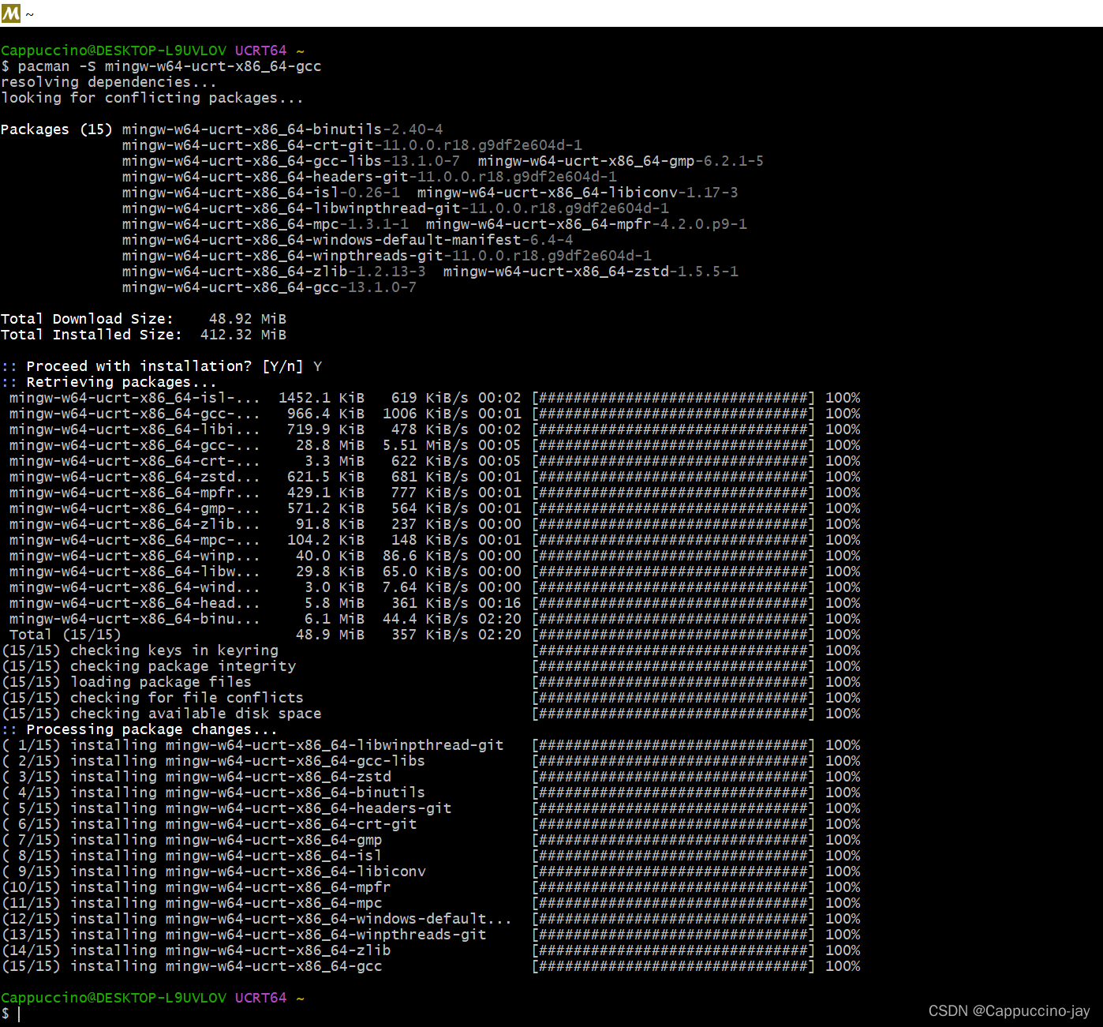Click the 'resolving dependencies...' line
Screen dimensions: 1103x1027
click(109, 82)
